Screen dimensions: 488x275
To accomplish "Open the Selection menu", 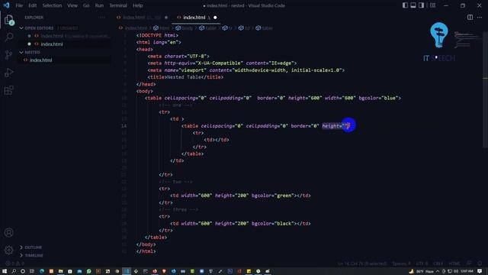I will (x=52, y=5).
